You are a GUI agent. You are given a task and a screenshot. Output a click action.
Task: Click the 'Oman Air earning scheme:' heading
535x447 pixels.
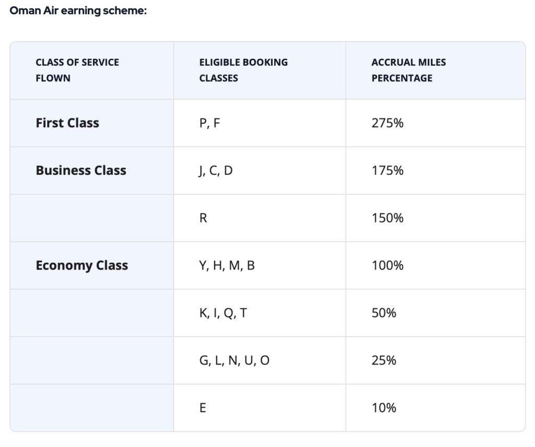click(78, 11)
